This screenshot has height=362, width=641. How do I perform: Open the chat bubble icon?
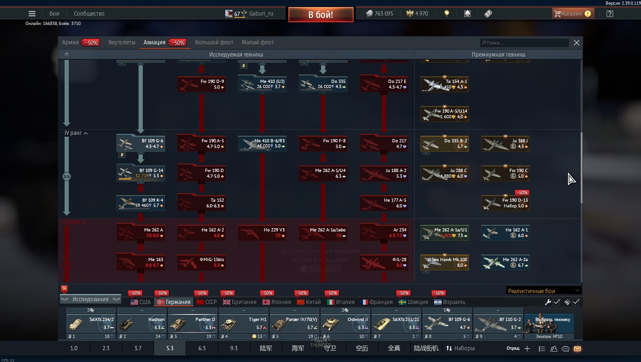[566, 349]
